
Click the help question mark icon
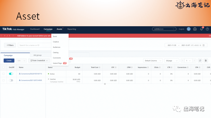point(207,29)
